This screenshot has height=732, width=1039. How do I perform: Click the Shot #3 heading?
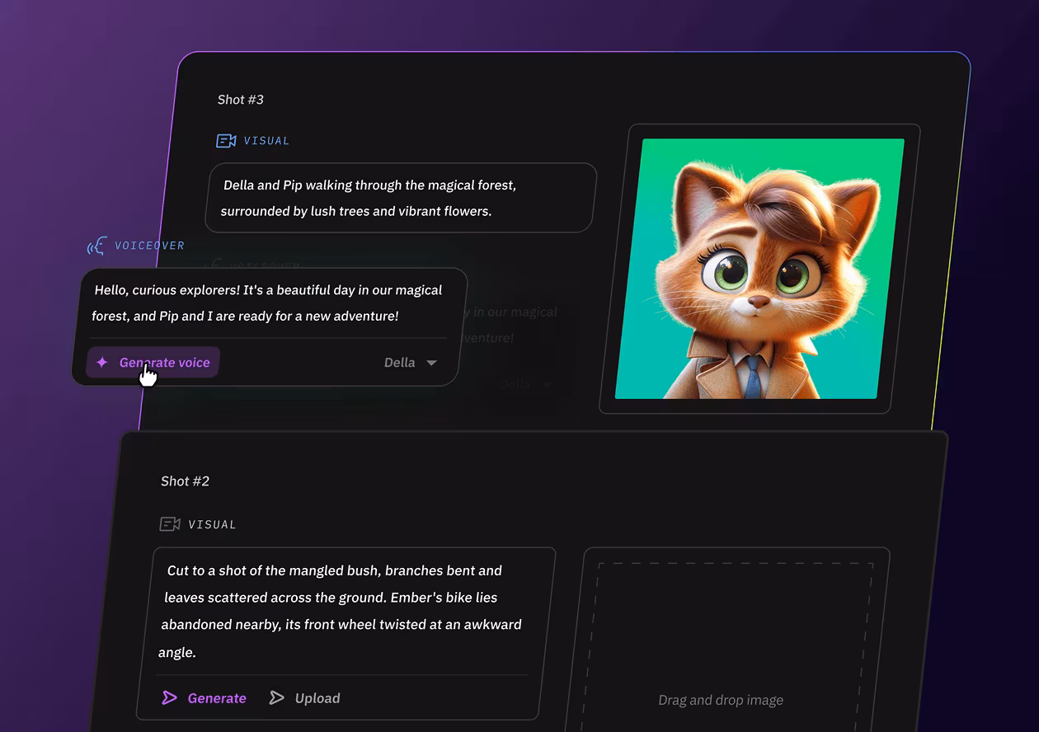[241, 100]
